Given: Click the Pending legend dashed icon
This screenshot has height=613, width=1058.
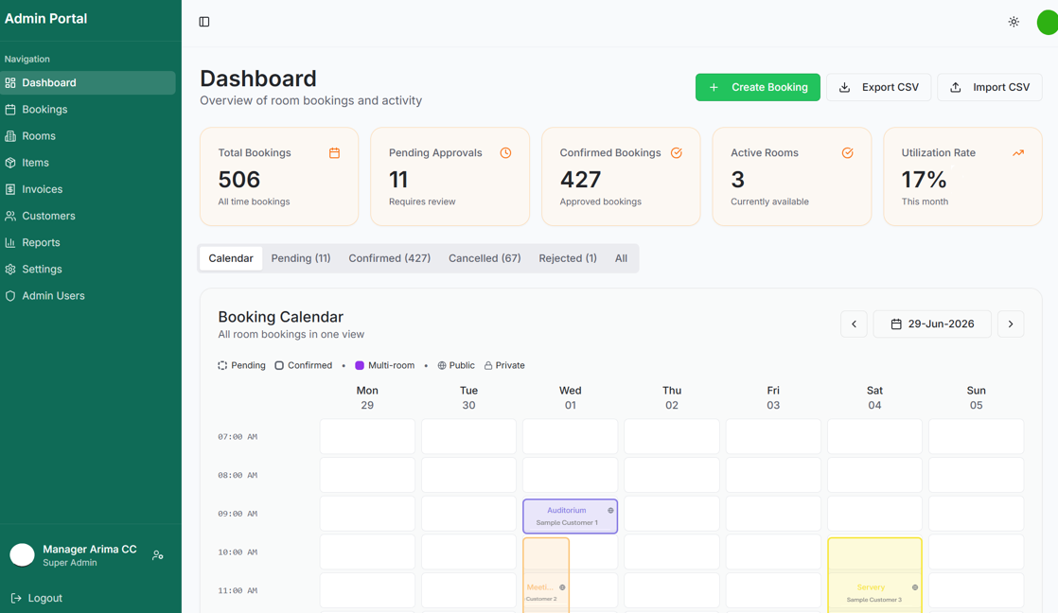Looking at the screenshot, I should point(222,365).
